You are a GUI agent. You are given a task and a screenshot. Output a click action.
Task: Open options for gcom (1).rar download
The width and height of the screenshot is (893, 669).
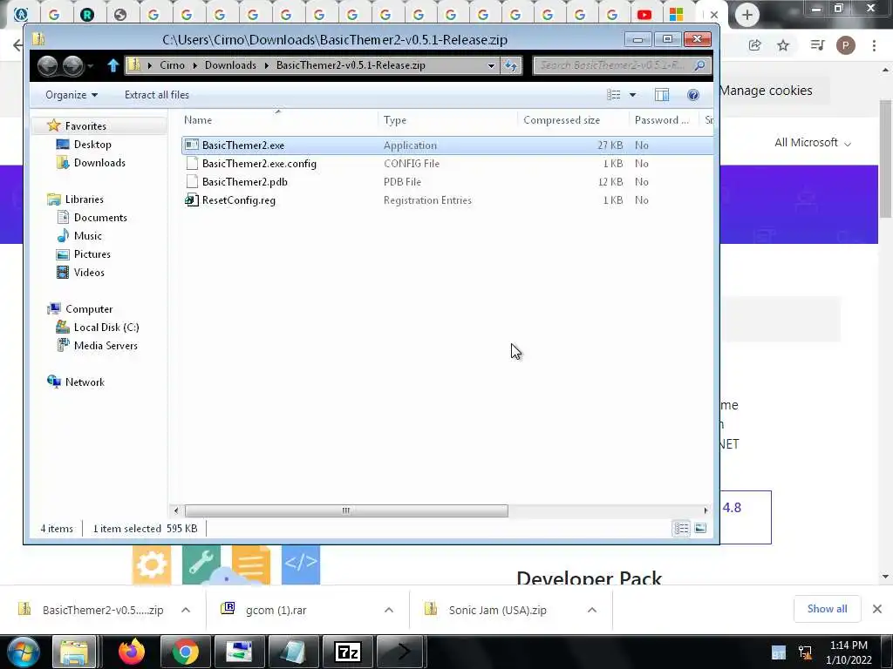pos(388,610)
